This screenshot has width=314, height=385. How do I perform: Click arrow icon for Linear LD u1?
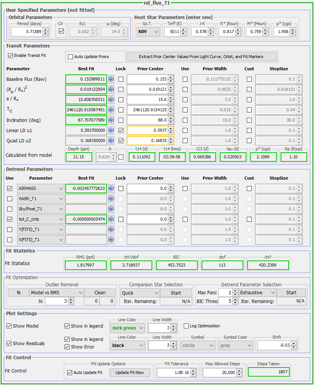(x=111, y=131)
